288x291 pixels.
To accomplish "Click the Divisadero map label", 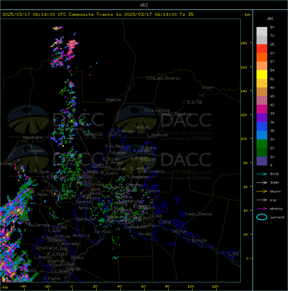I will (x=154, y=171).
